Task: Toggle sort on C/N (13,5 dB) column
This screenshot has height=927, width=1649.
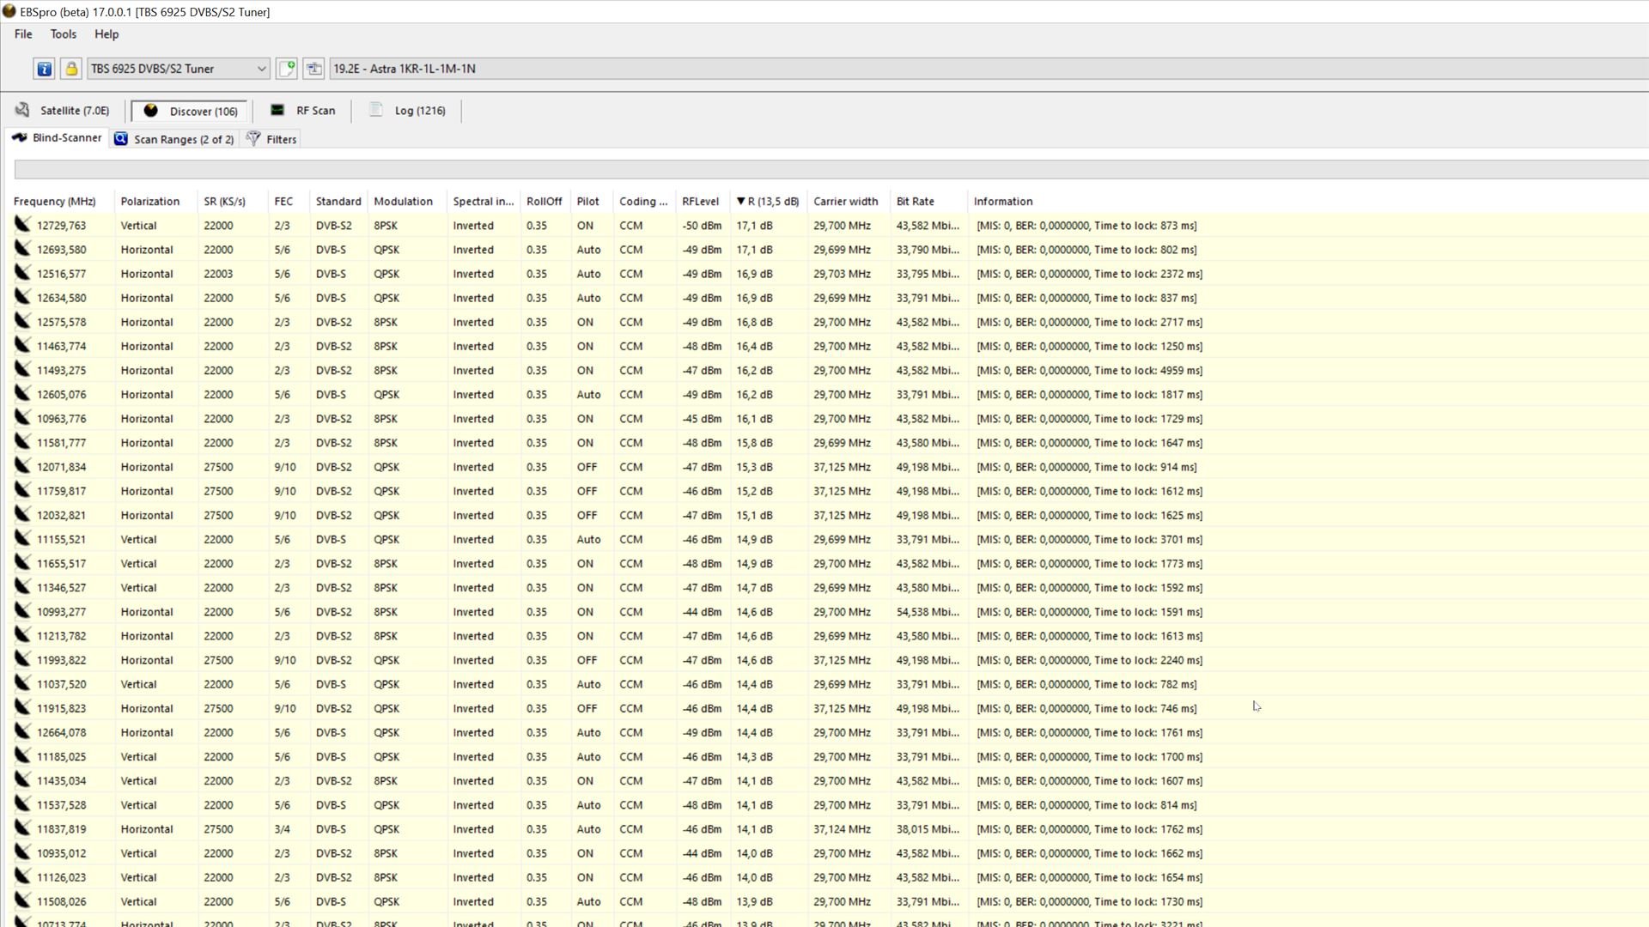Action: [x=767, y=202]
